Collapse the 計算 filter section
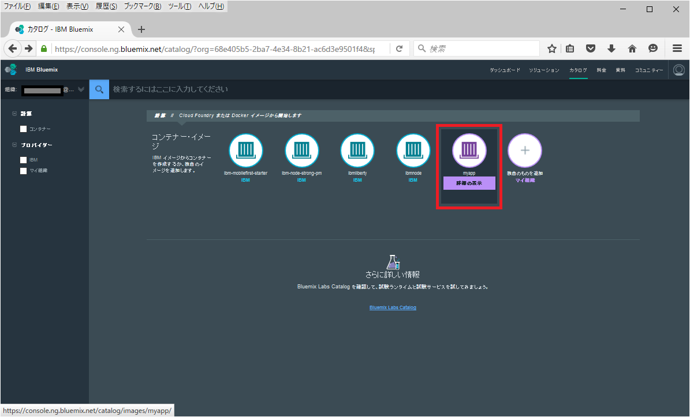Screen dimensions: 690x417 tap(14, 114)
